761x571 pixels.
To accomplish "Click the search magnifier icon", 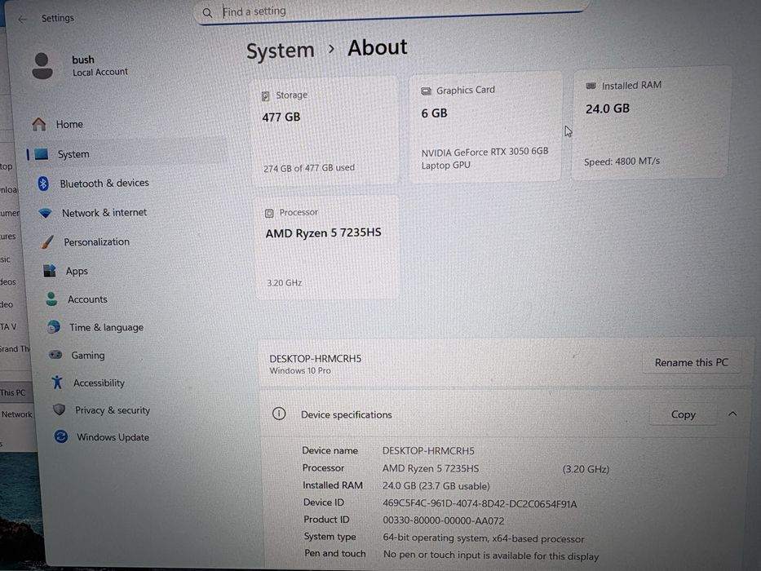I will coord(207,12).
